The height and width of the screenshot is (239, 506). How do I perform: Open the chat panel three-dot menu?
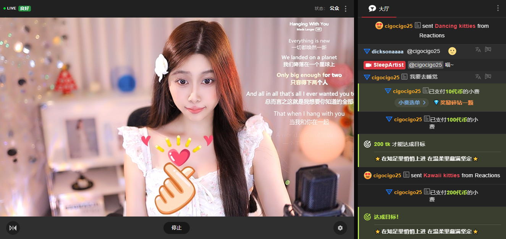click(x=498, y=8)
